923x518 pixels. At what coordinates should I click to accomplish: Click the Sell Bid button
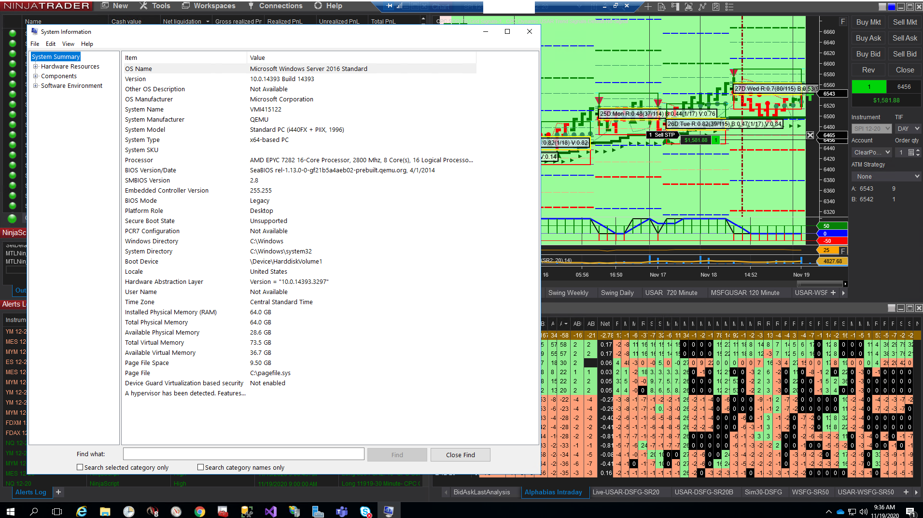(905, 54)
